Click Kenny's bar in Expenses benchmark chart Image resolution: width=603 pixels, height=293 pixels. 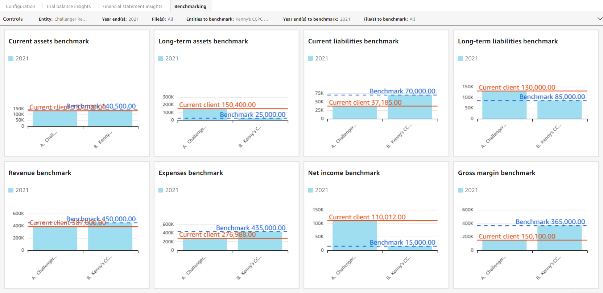click(260, 241)
